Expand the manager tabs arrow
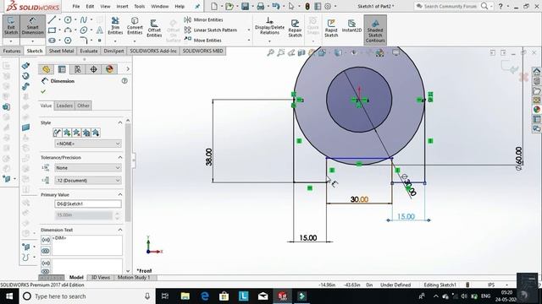The height and width of the screenshot is (304, 542). (128, 69)
